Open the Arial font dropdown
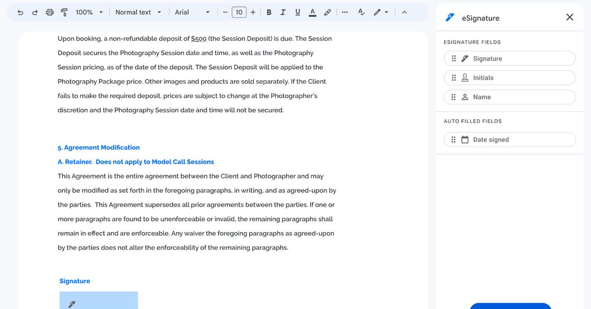This screenshot has width=591, height=309. click(x=193, y=12)
